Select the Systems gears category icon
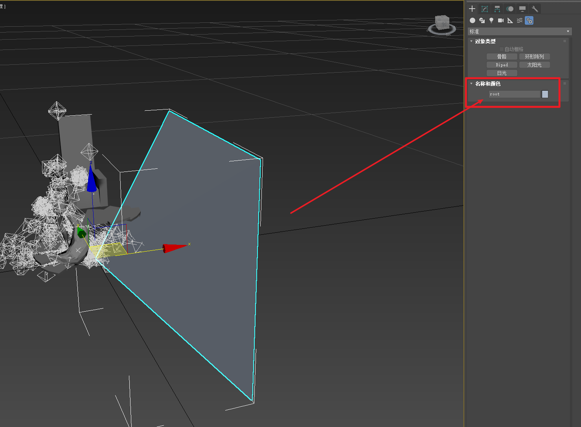This screenshot has width=581, height=427. 529,20
